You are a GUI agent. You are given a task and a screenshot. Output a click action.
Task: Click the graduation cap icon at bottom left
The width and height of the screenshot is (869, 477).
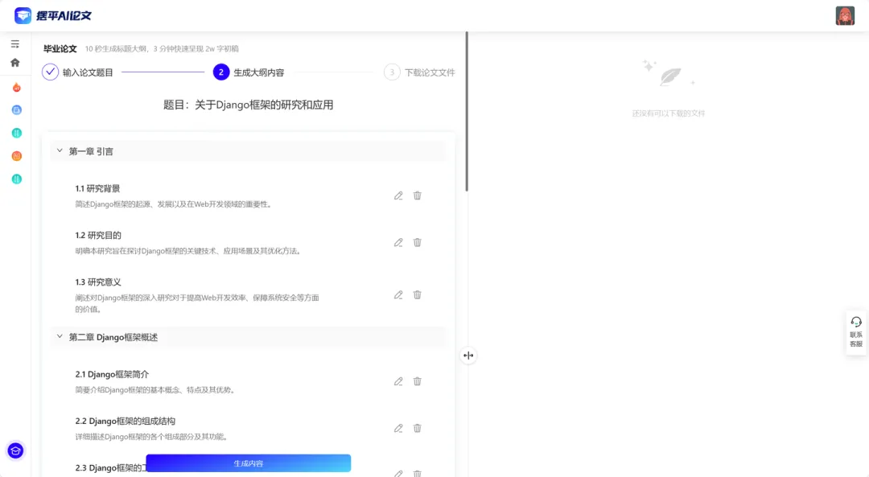click(16, 451)
